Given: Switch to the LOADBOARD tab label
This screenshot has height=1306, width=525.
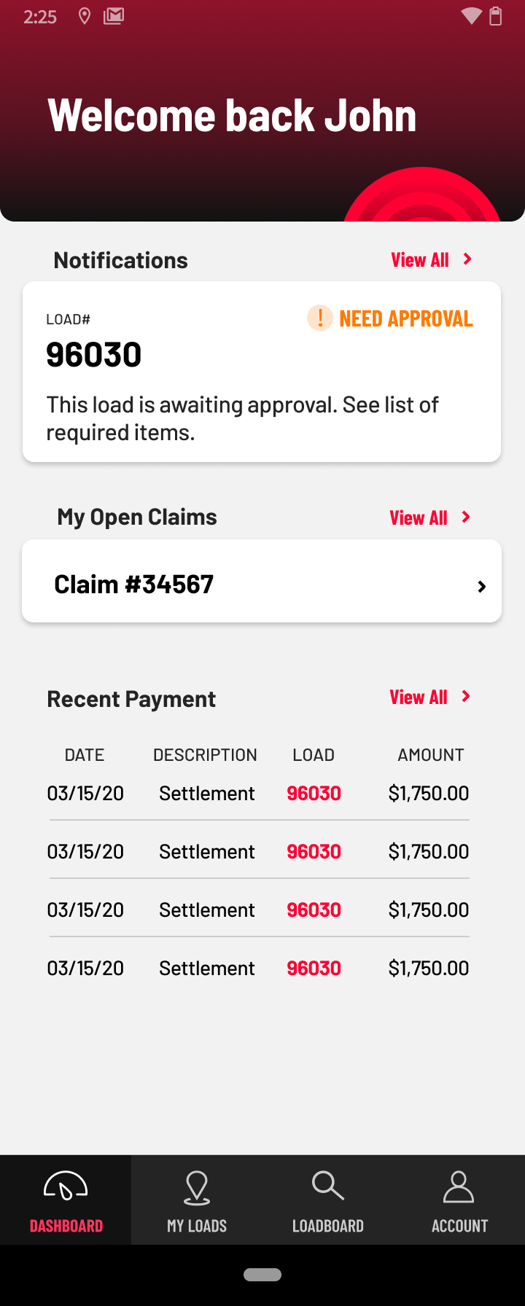Looking at the screenshot, I should (327, 1226).
